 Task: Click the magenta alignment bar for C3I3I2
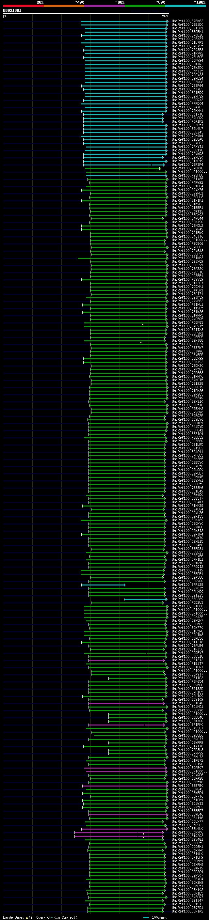click(x=127, y=660)
